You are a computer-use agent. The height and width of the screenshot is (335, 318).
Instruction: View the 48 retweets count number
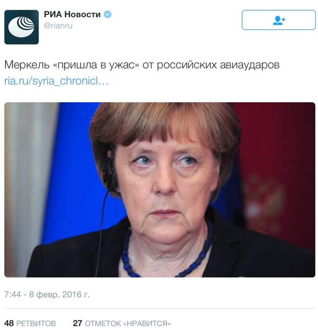click(9, 323)
